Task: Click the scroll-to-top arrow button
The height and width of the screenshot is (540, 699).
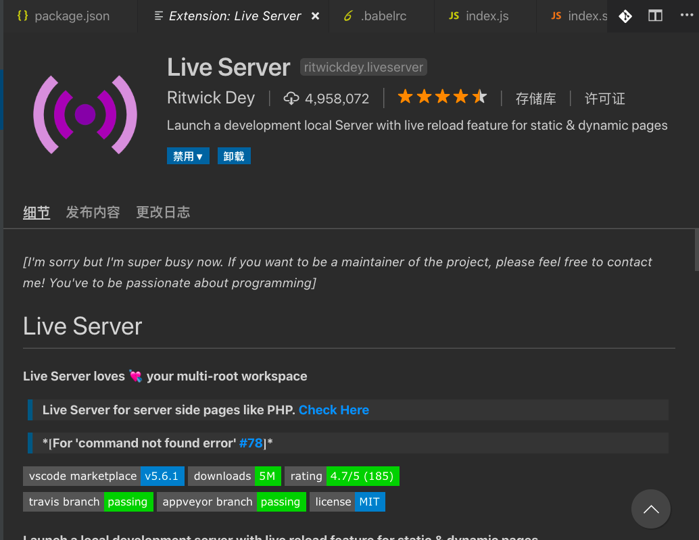Action: tap(651, 510)
